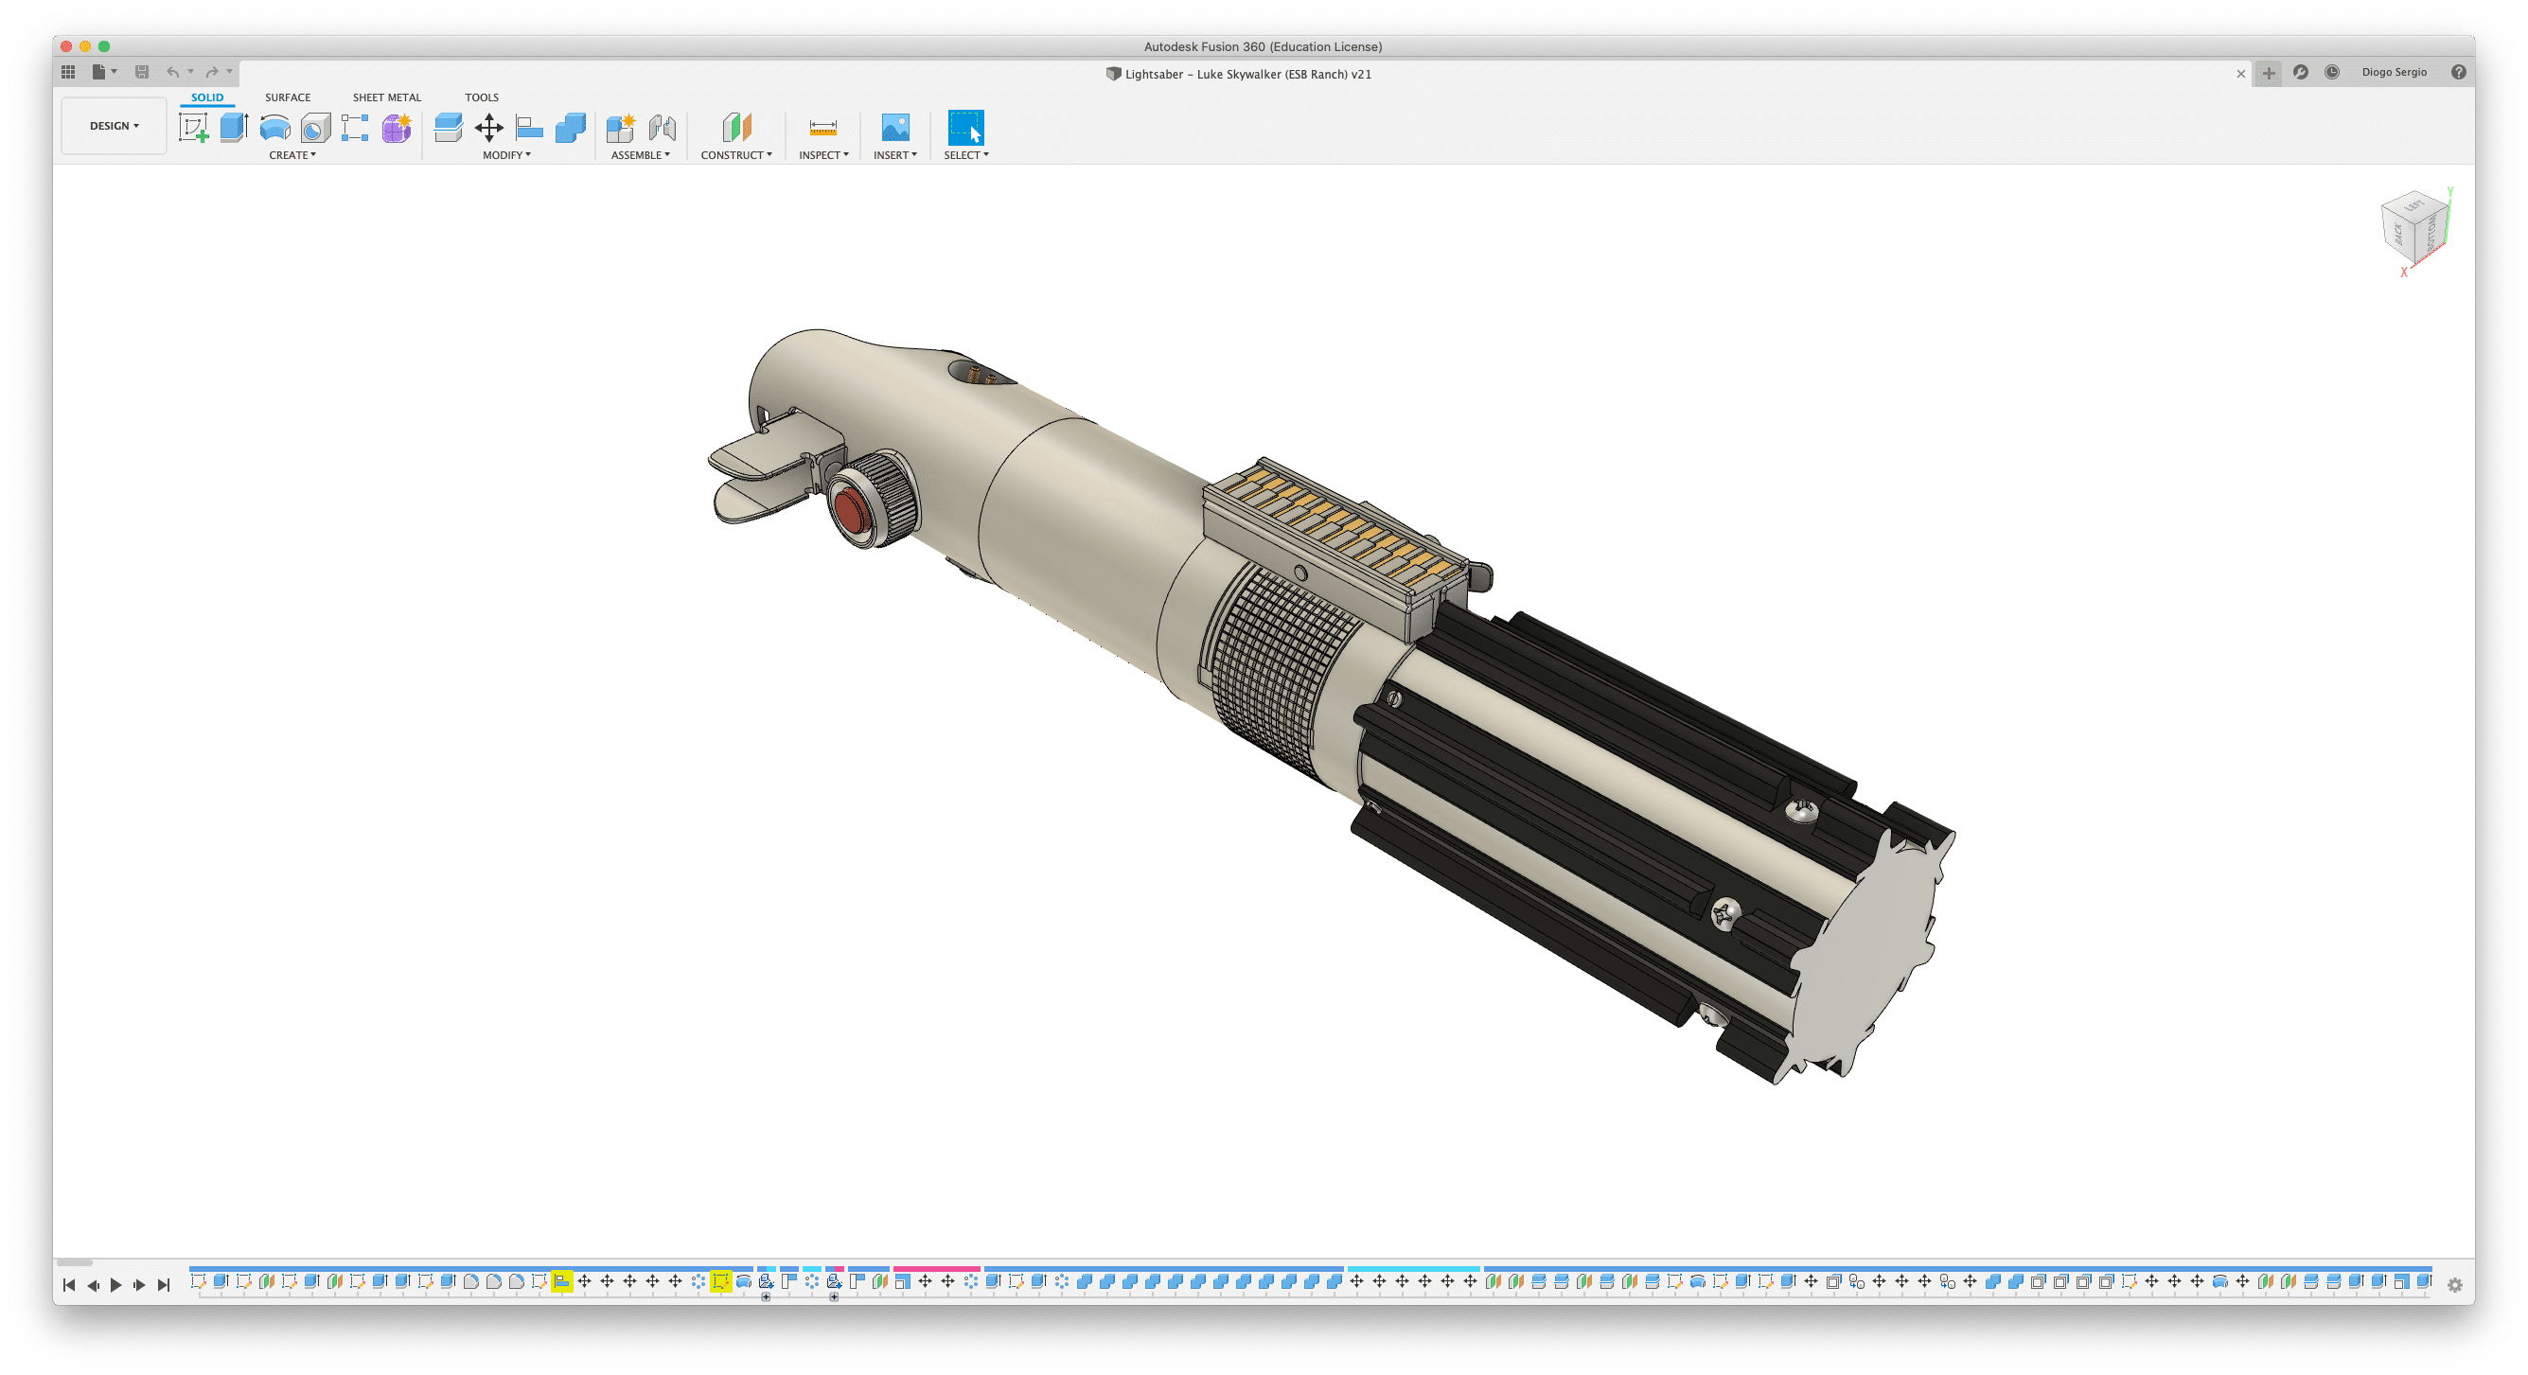Open Diogo Sergio account menu
This screenshot has width=2528, height=1375.
pyautogui.click(x=2394, y=72)
